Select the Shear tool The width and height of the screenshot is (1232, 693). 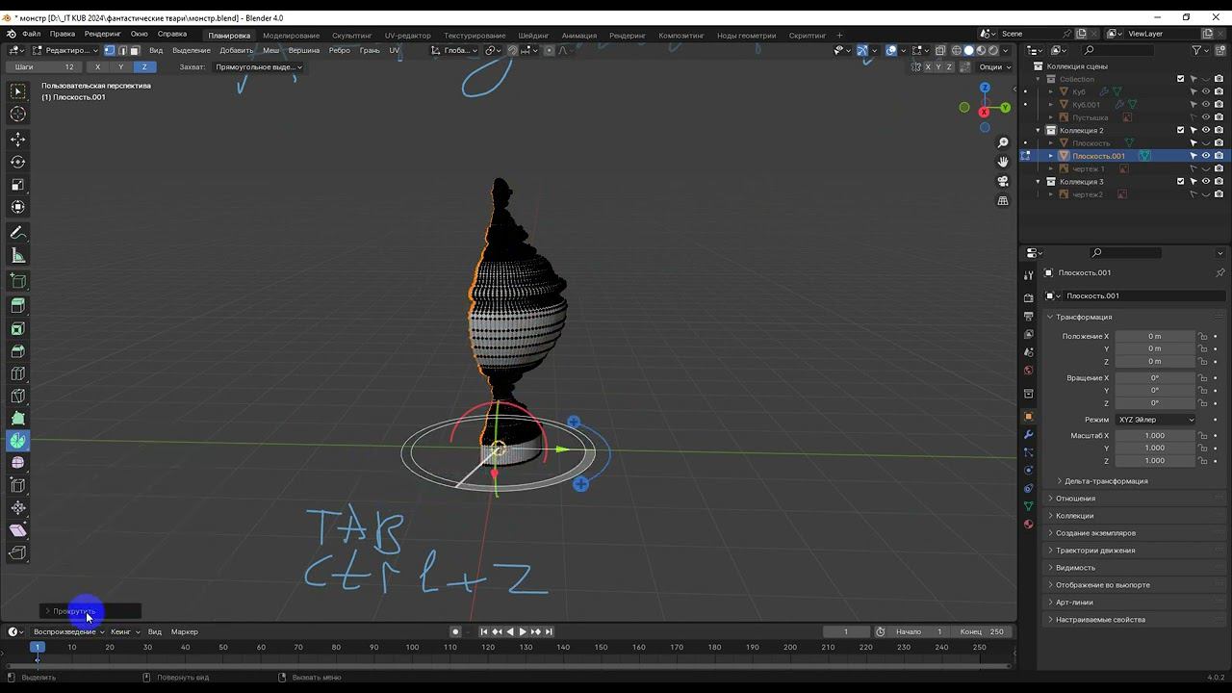[18, 530]
